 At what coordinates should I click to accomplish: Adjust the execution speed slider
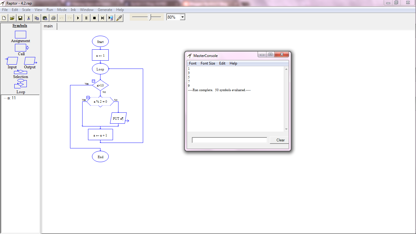(150, 17)
